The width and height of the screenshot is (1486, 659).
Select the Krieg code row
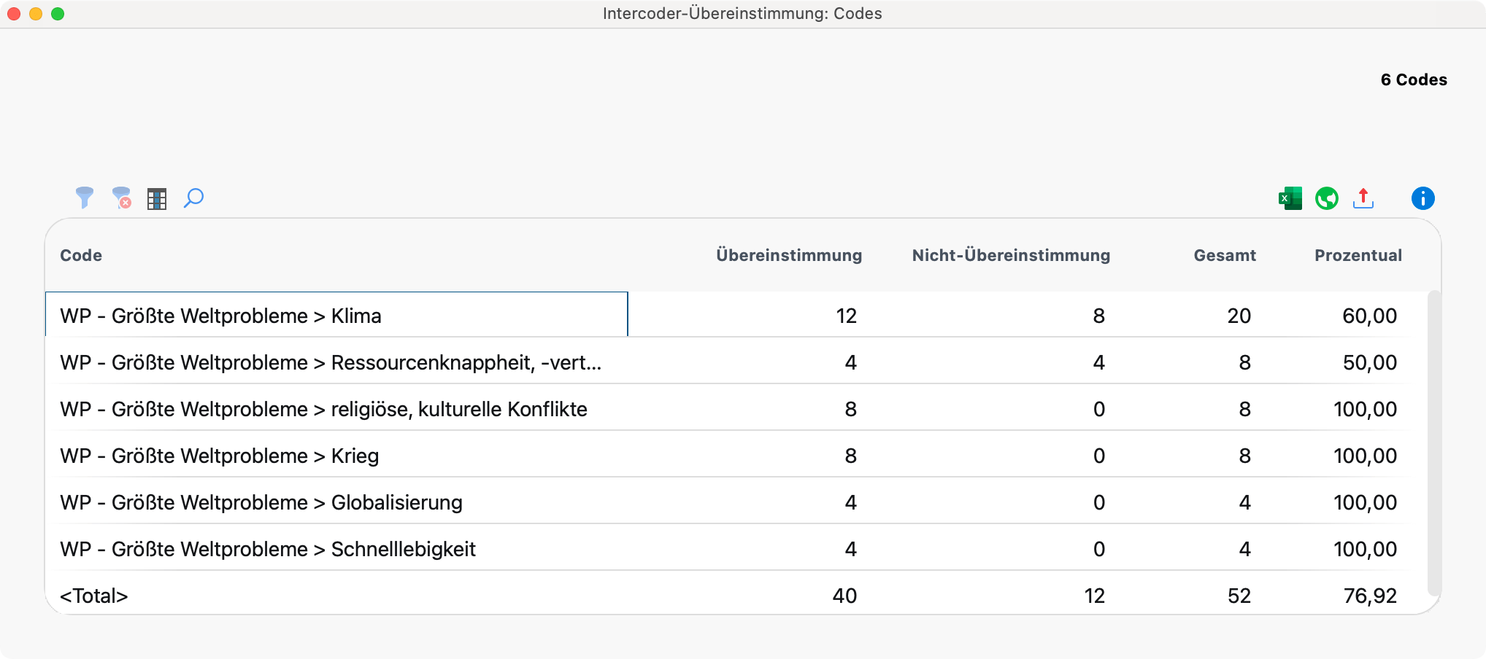(219, 456)
